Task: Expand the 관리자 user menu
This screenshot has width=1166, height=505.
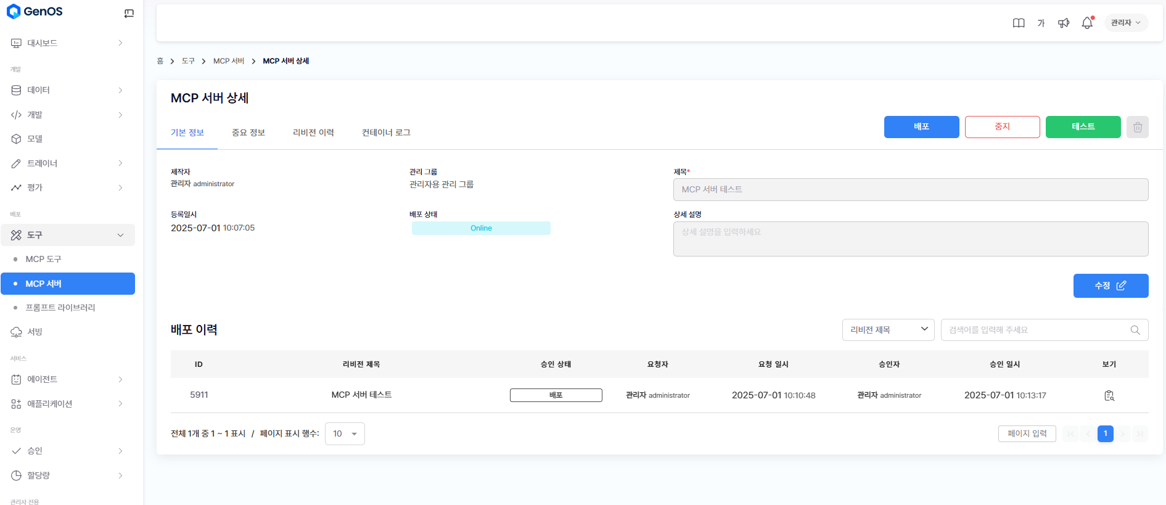Action: coord(1125,23)
